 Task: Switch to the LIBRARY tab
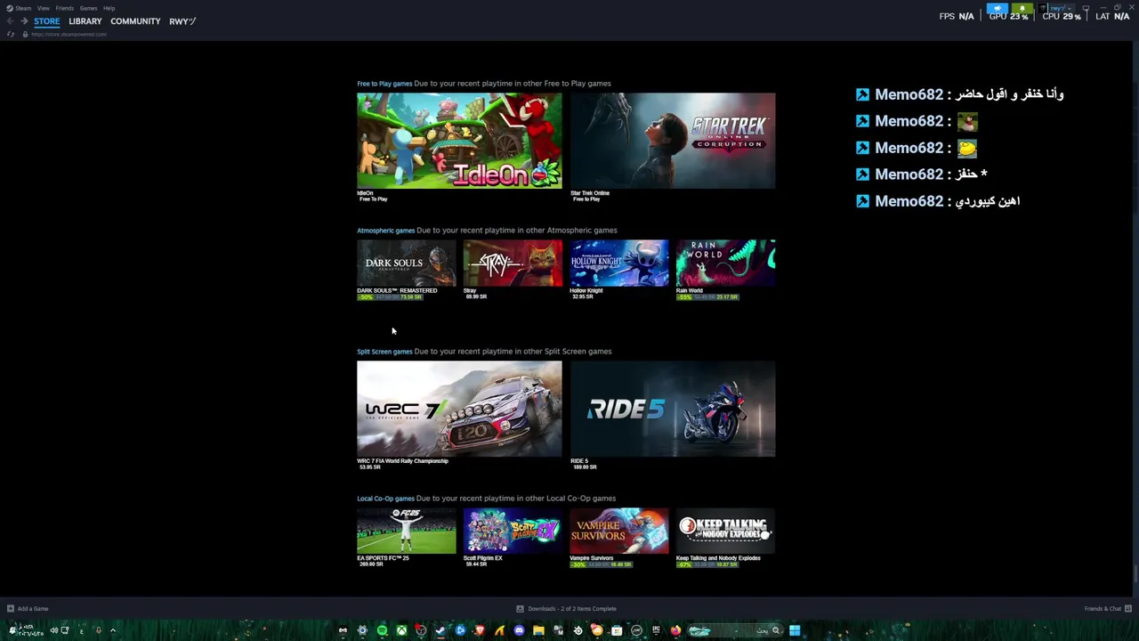click(85, 21)
